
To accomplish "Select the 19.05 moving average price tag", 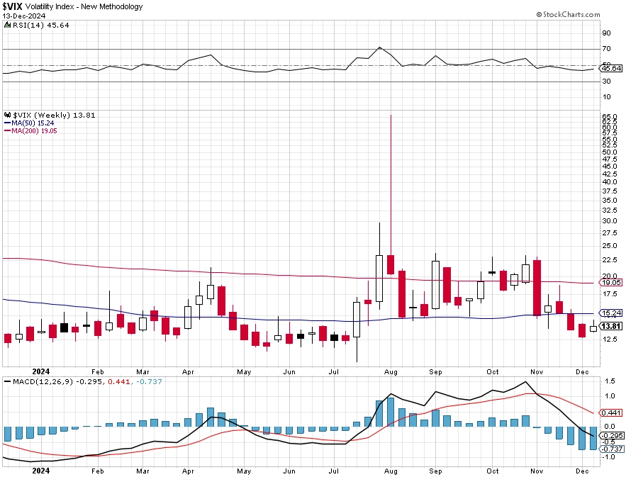I will click(x=611, y=283).
